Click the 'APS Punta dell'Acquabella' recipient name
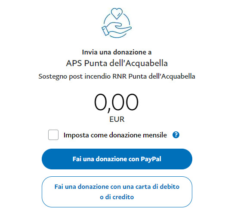The height and width of the screenshot is (210, 225). tap(117, 63)
